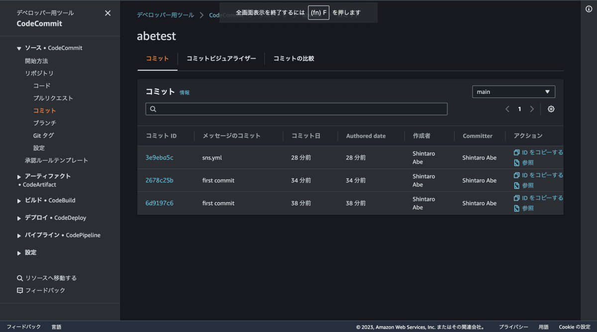
Task: Click メッセージのコミット column header
Action: tap(231, 136)
